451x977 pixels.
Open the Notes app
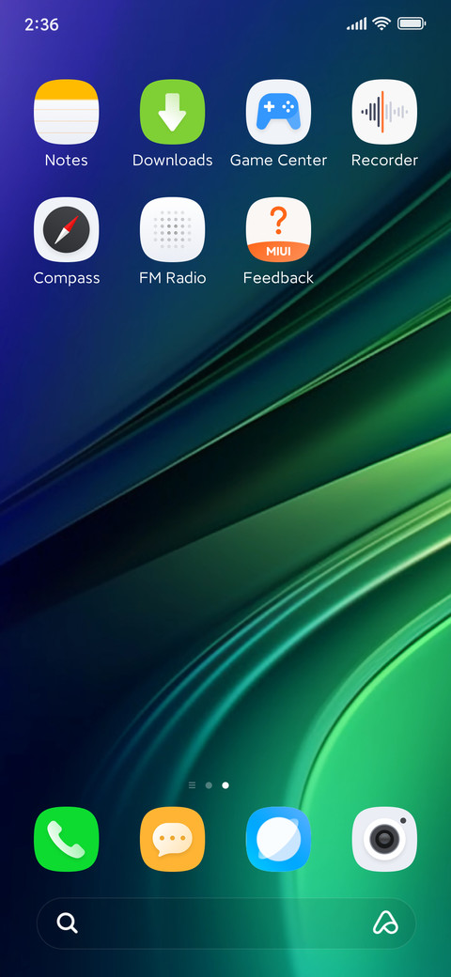click(66, 112)
